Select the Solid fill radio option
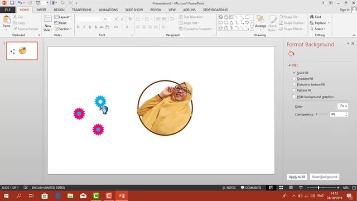Viewport: 357px width, 201px height. [x=294, y=73]
